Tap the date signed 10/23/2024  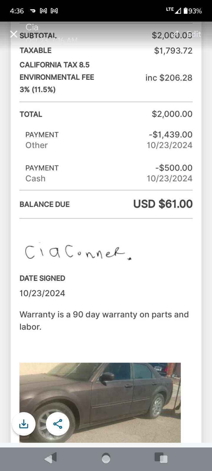(42, 293)
